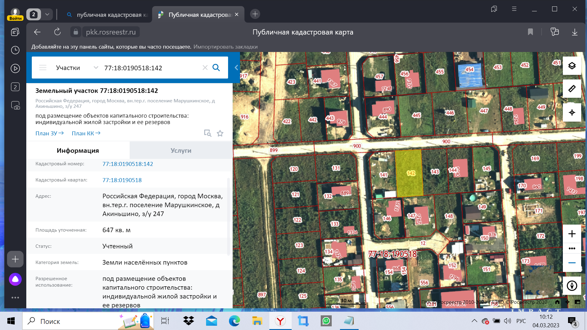
Task: Open the map layers panel
Action: tap(572, 66)
